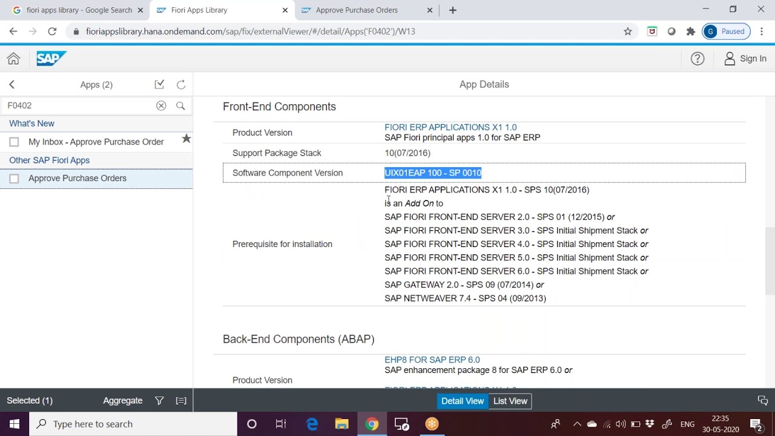Click the F0402 search input field

pos(80,105)
